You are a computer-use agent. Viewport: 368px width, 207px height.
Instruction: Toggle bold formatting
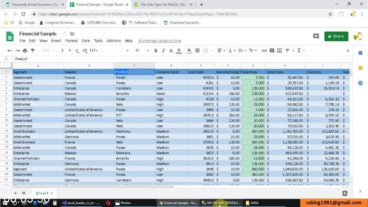(x=156, y=51)
